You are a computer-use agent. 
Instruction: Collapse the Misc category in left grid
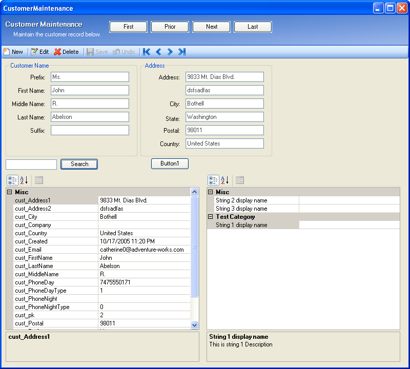tap(9, 192)
